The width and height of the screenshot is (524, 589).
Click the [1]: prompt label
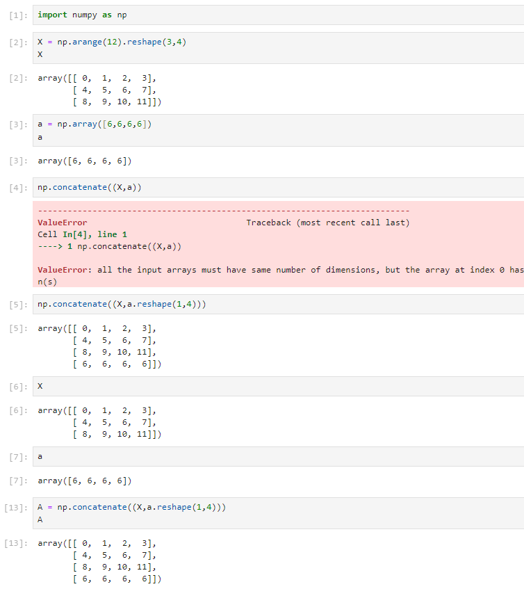[18, 15]
